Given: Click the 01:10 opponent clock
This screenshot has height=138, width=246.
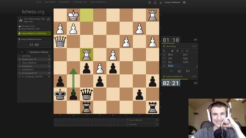Looking at the screenshot, I should pos(171,40).
